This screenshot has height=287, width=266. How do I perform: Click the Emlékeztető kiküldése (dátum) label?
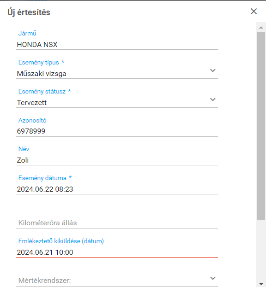tap(61, 241)
